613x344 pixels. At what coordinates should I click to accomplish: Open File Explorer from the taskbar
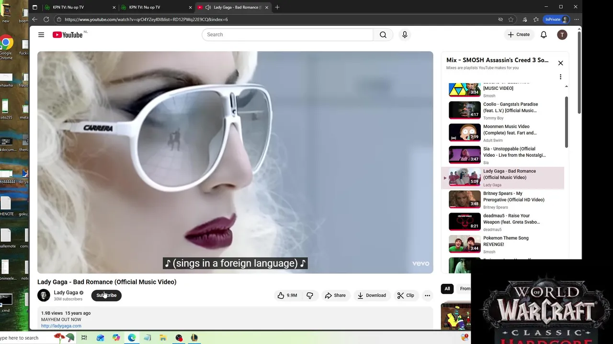[163, 338]
